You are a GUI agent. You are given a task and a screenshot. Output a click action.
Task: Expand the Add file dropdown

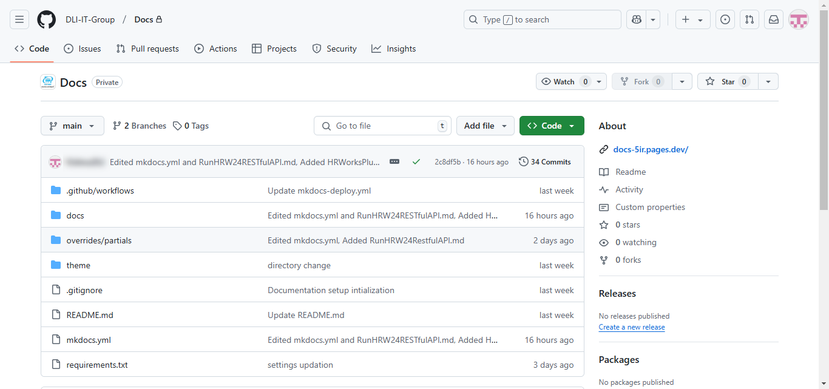point(485,126)
